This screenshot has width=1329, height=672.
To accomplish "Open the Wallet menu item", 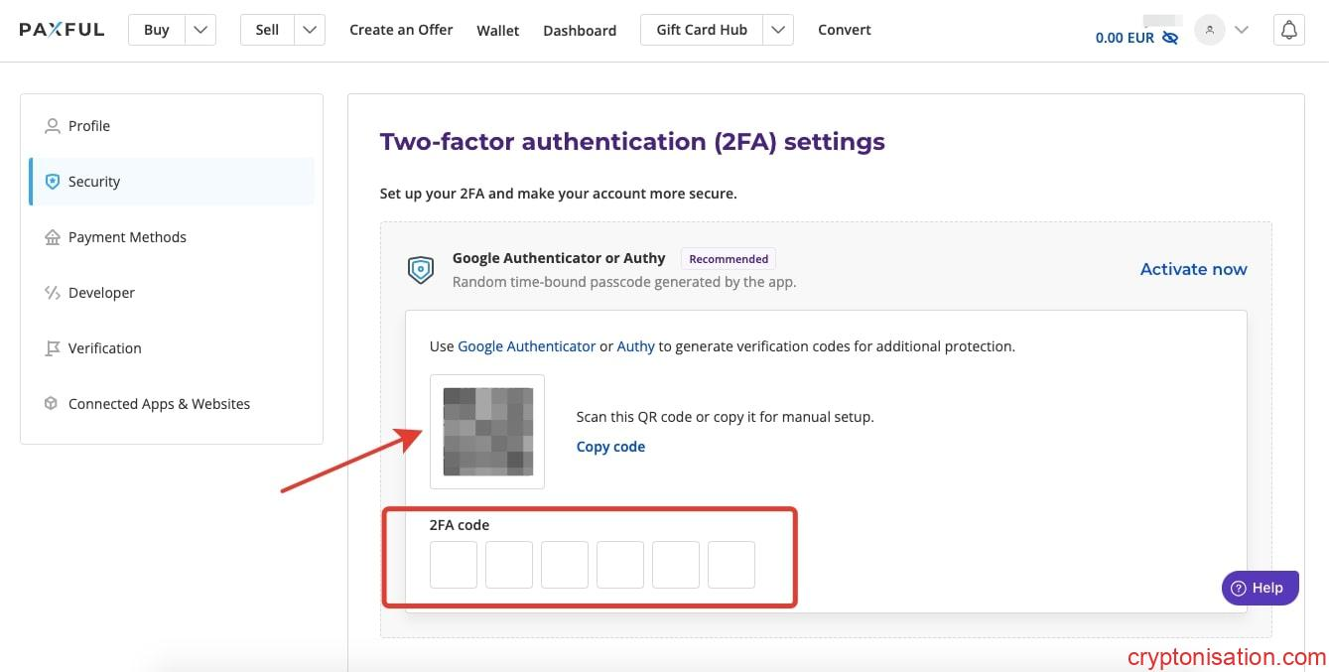I will click(x=497, y=31).
